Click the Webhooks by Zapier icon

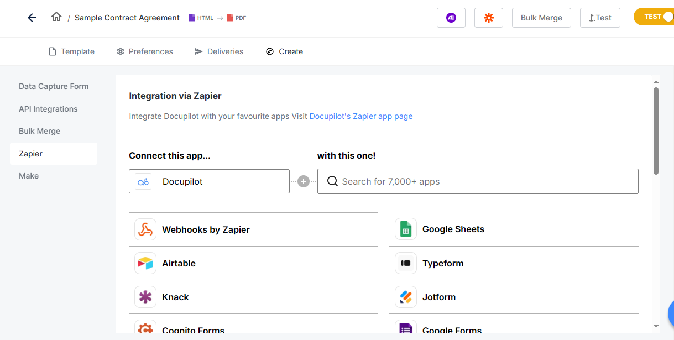[x=145, y=229]
